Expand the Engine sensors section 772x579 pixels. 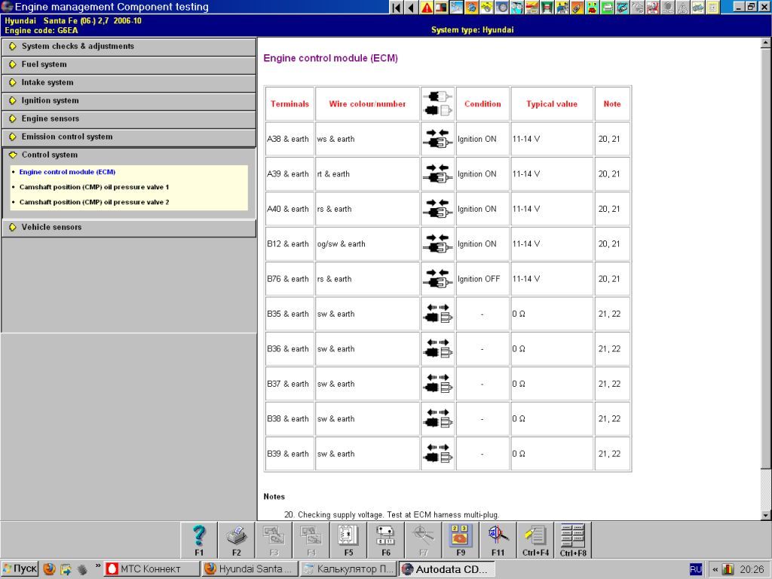(50, 119)
